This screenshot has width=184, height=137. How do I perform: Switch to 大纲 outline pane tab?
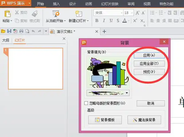(6, 40)
